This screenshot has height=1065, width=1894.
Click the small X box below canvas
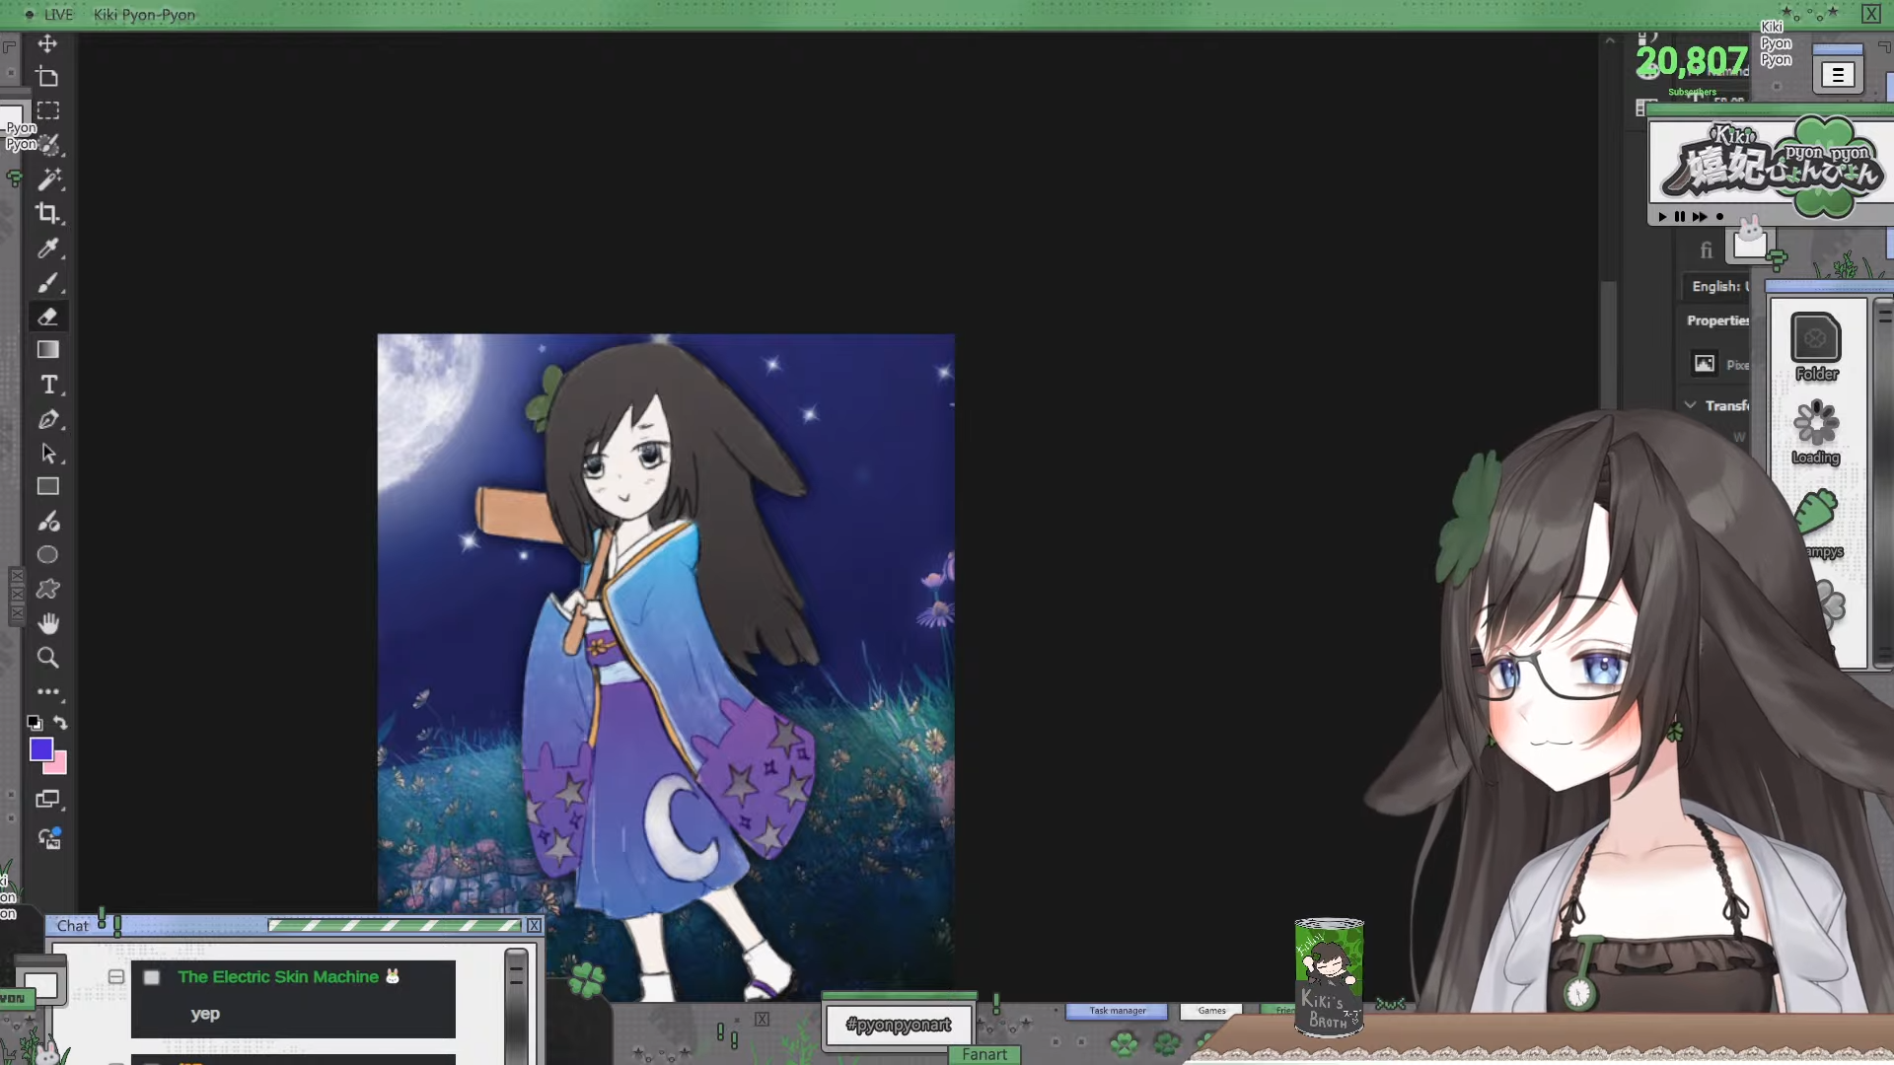coord(763,1019)
